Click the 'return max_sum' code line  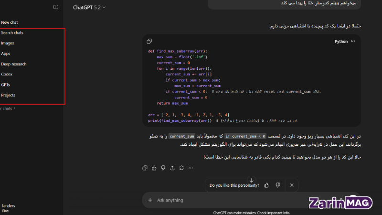(x=172, y=103)
